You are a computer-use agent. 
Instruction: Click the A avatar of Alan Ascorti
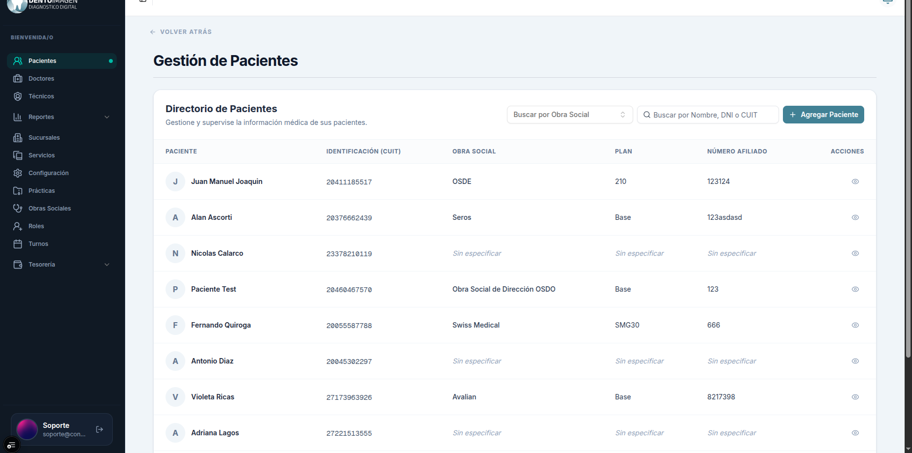click(175, 217)
